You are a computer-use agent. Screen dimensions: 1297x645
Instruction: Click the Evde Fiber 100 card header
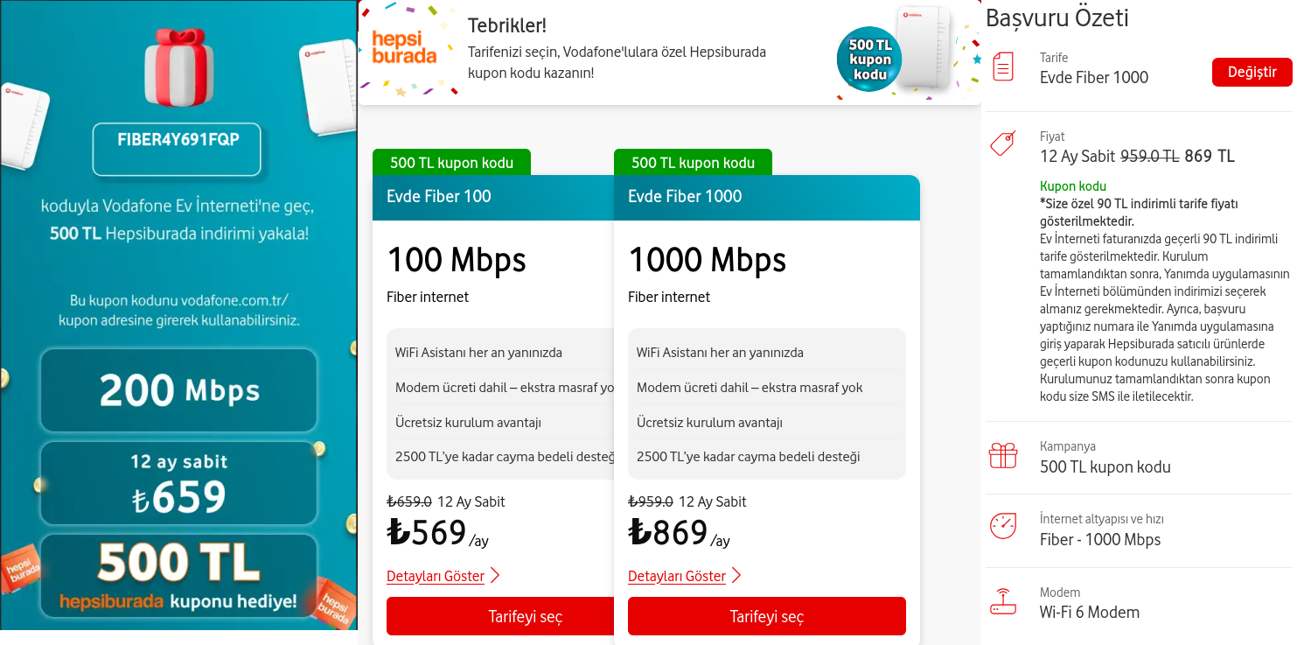[x=493, y=197]
